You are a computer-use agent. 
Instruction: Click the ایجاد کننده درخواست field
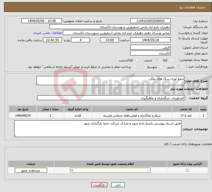point(117,33)
